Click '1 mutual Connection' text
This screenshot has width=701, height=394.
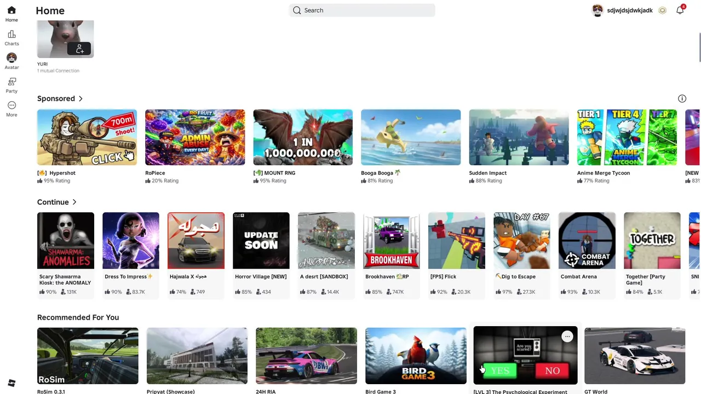pyautogui.click(x=58, y=71)
